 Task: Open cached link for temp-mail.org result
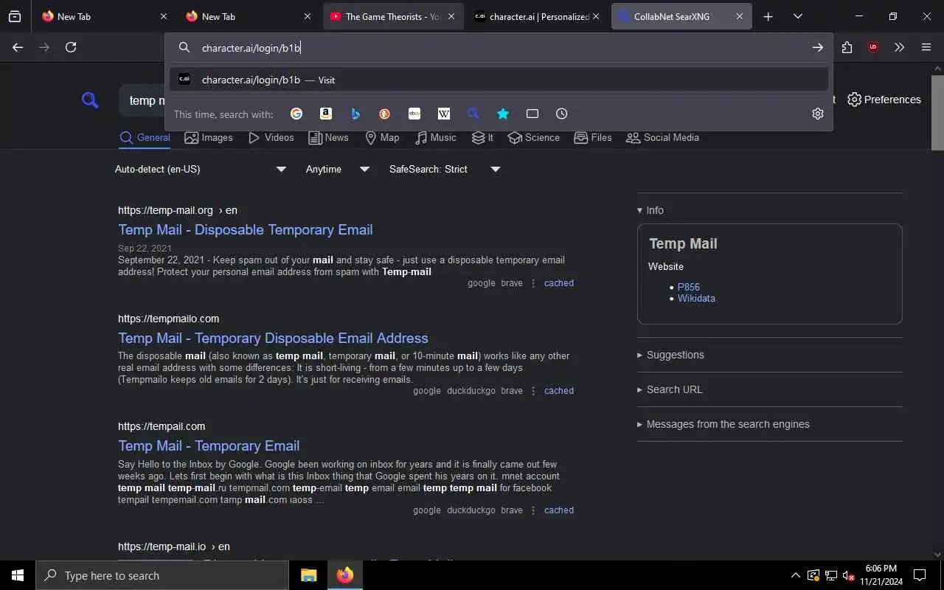click(559, 283)
